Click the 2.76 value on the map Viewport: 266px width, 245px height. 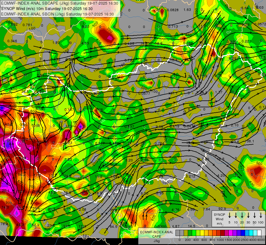click(x=246, y=25)
